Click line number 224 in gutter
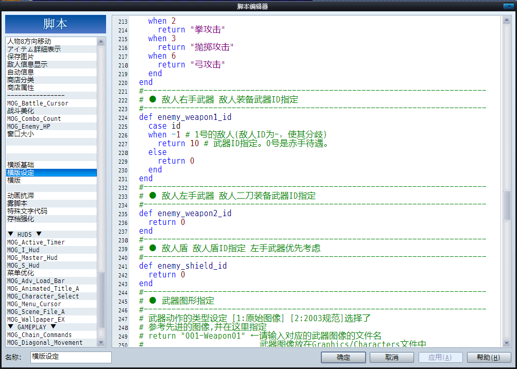This screenshot has width=517, height=369. [x=123, y=118]
